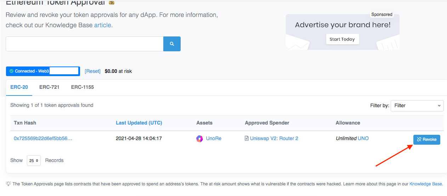This screenshot has width=447, height=196.
Task: Sort by Last Updated (UTC) column
Action: coord(139,123)
